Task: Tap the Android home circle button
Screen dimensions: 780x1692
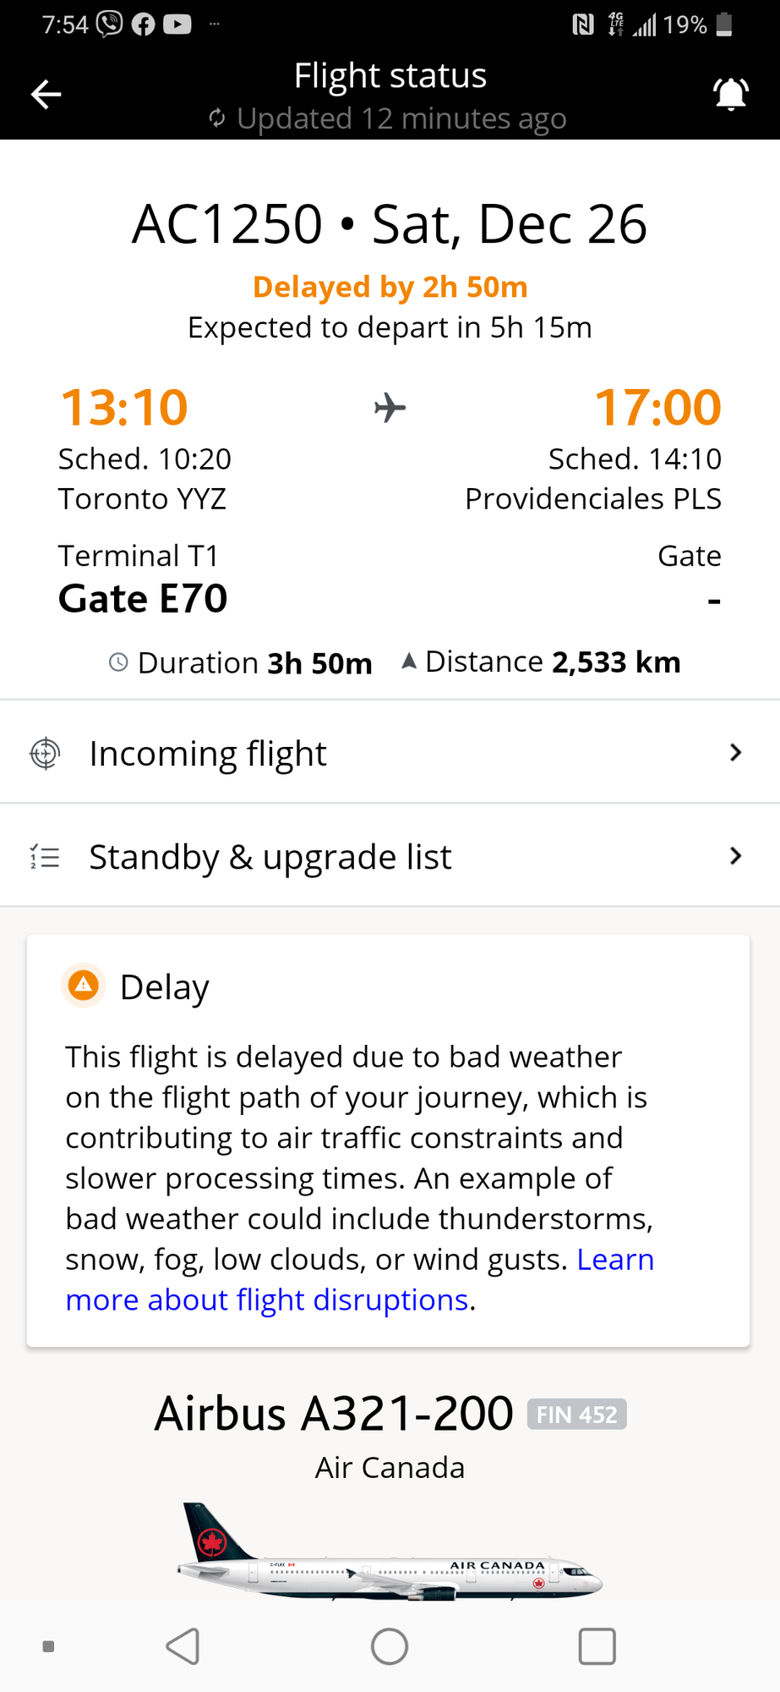Action: [390, 1646]
